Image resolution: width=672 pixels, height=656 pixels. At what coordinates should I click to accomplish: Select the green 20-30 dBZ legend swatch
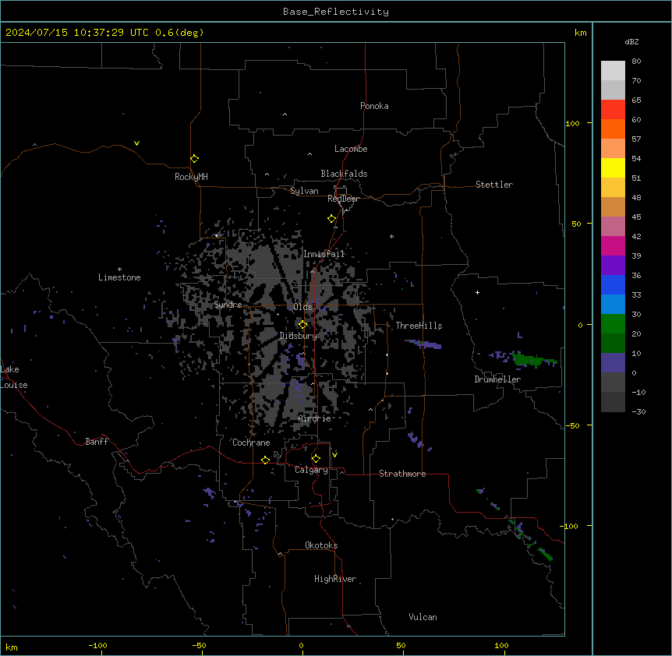[x=613, y=324]
